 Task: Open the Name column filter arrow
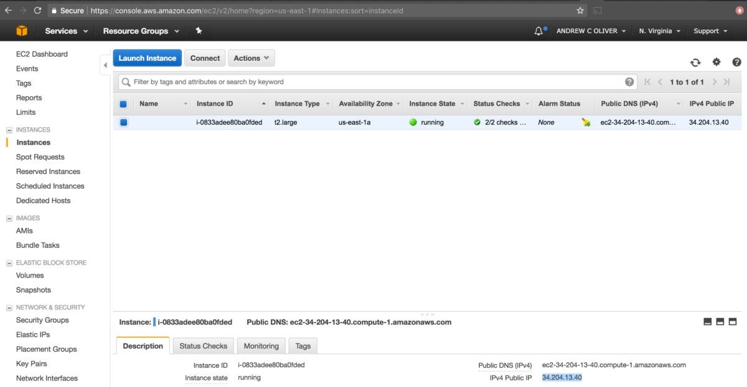(x=186, y=104)
